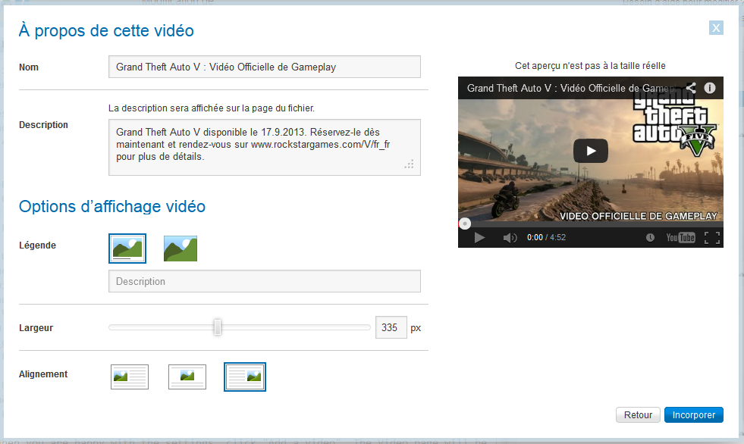Click the Retour button
Image resolution: width=744 pixels, height=444 pixels.
point(638,415)
